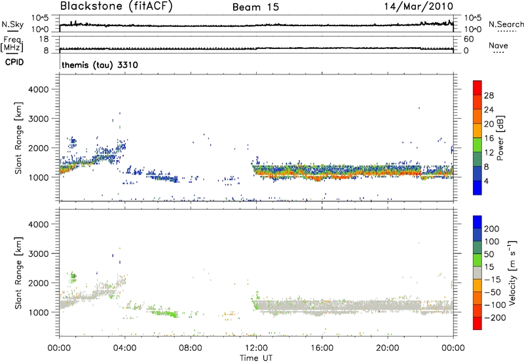Click the '4000' tick on power panel

point(39,90)
